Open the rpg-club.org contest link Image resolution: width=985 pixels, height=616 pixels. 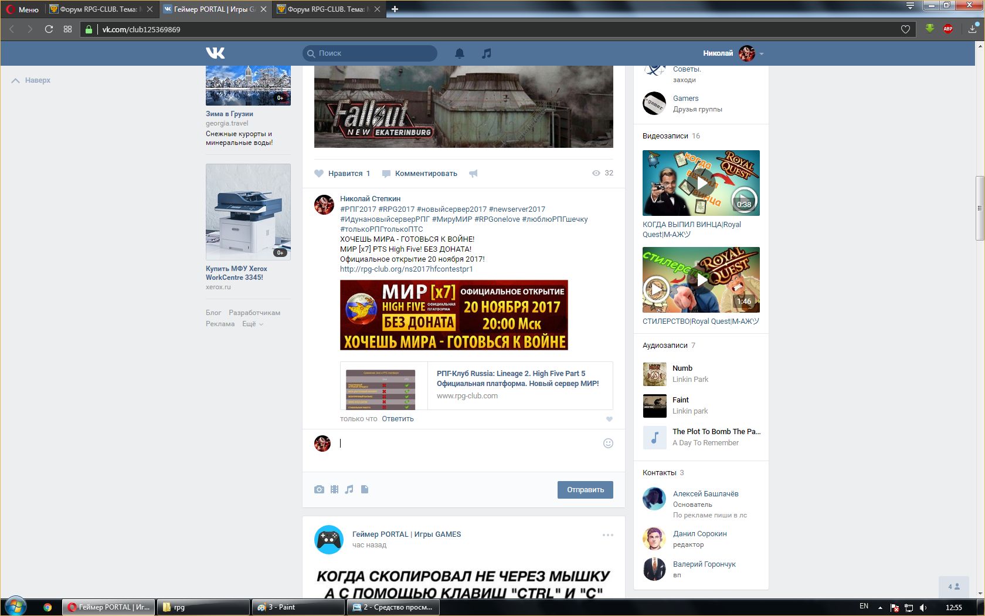tap(406, 269)
